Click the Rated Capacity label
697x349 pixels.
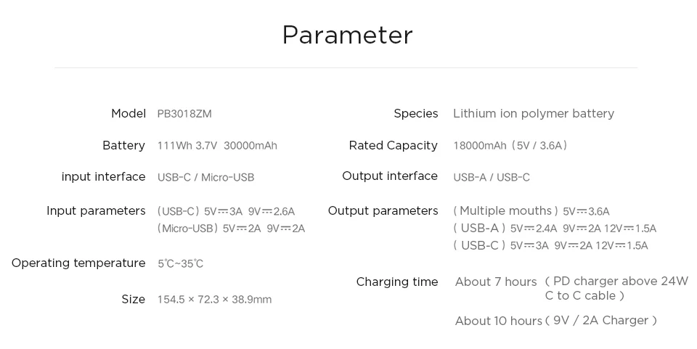[394, 146]
